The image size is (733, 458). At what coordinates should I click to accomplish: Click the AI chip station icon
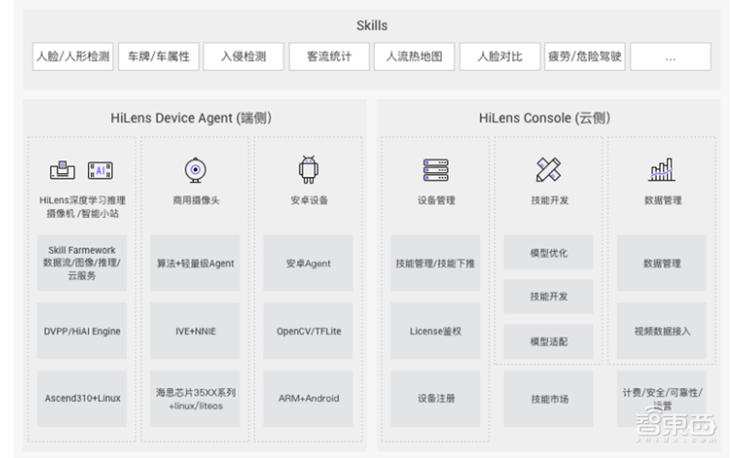[x=100, y=169]
